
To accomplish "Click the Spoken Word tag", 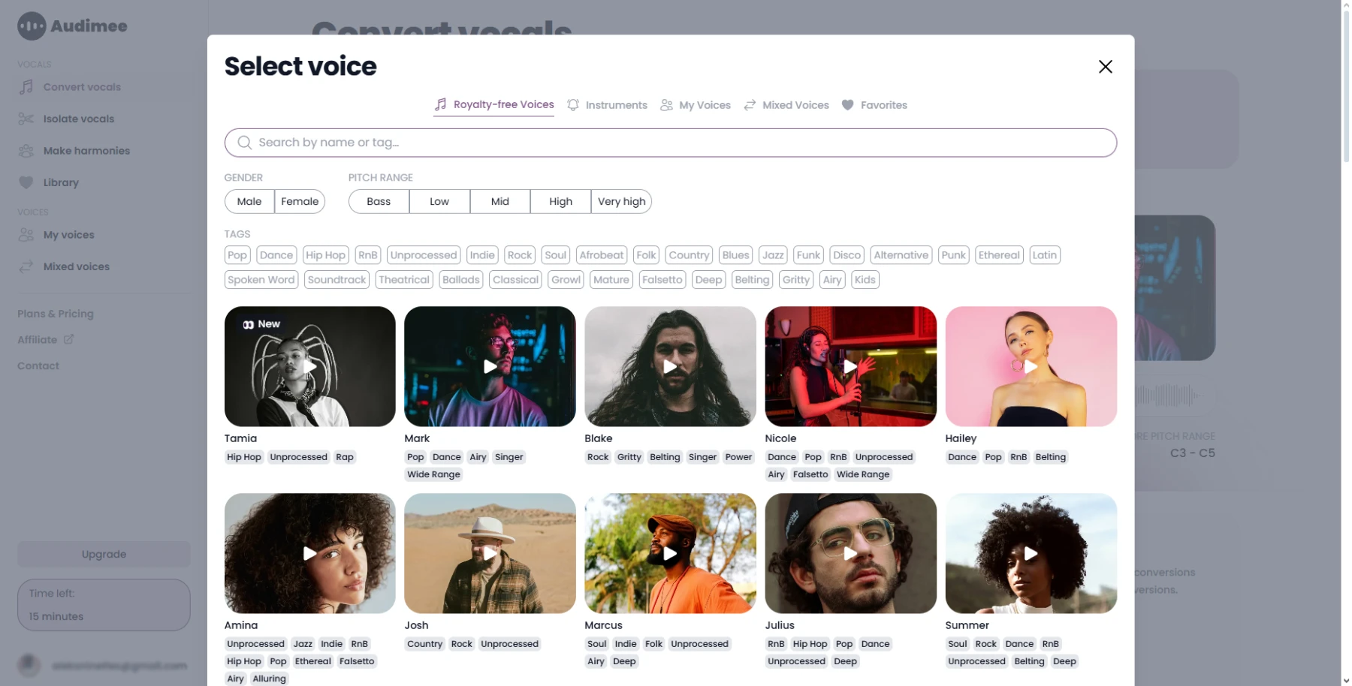I will click(x=261, y=280).
